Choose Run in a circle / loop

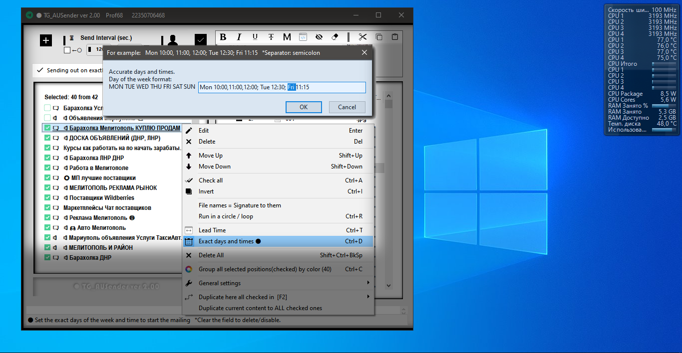226,216
